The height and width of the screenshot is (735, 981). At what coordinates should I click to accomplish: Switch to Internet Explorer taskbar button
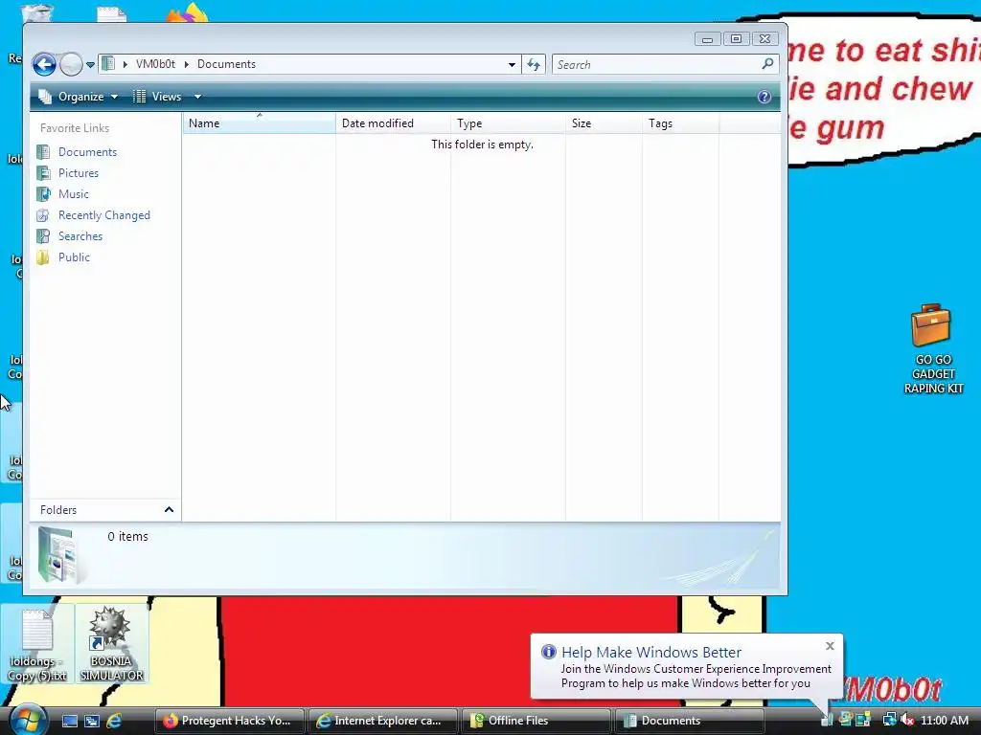click(x=382, y=721)
